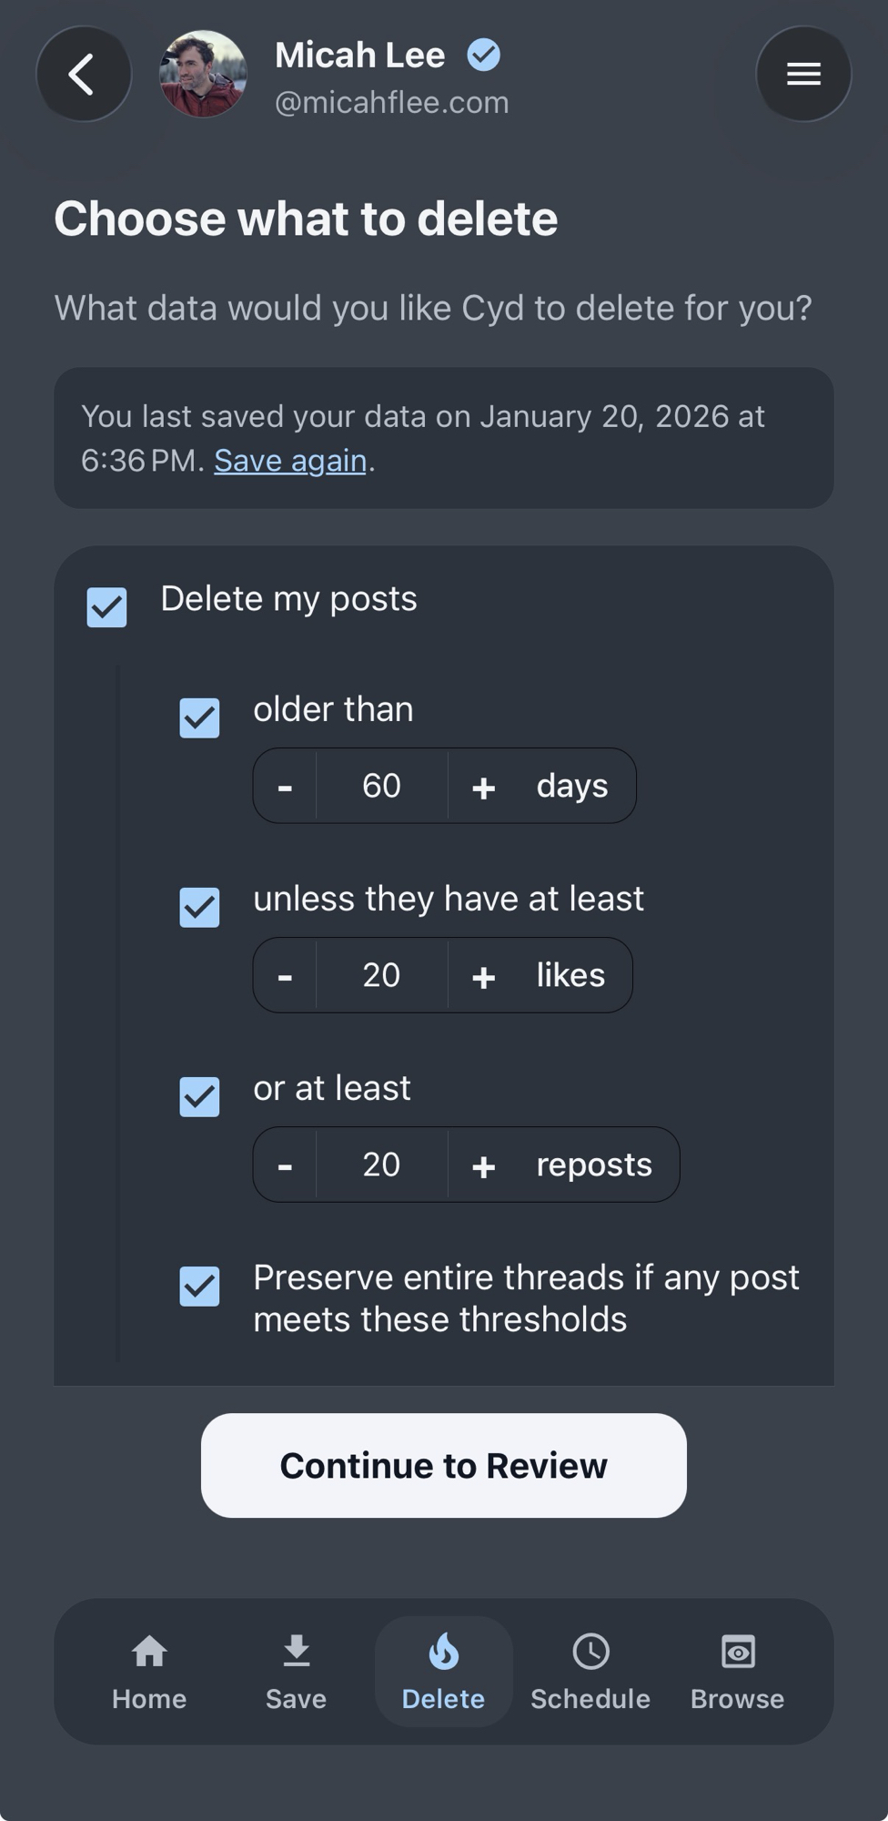
Task: Follow the Save again link
Action: pyautogui.click(x=290, y=461)
